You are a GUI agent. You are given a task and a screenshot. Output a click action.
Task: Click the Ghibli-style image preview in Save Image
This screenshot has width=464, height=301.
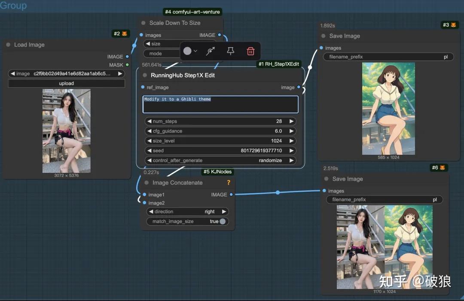tap(388, 108)
